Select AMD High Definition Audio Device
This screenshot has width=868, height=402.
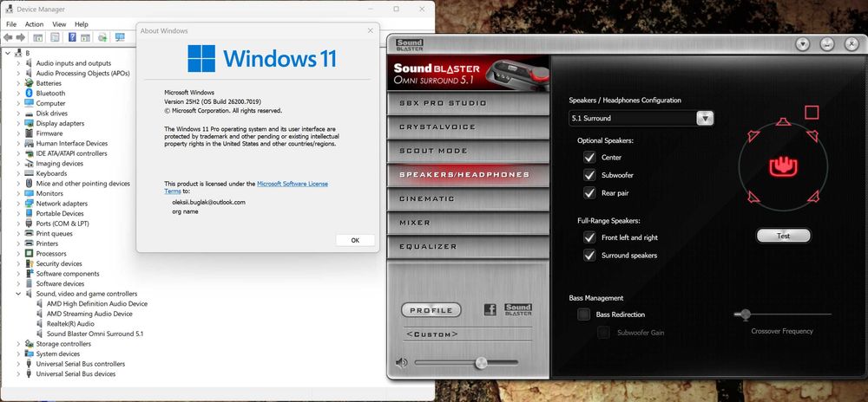(x=97, y=304)
